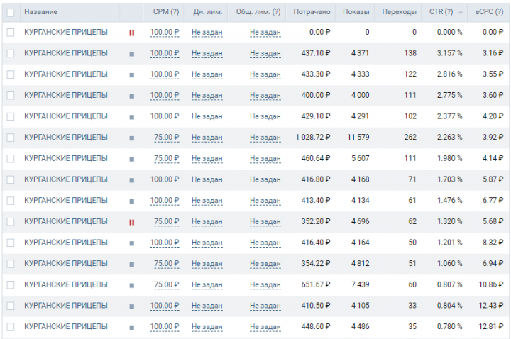Click 75.00 ₽ CPM of 1 028.72 ₽ ad
Image resolution: width=511 pixels, height=339 pixels.
167,138
